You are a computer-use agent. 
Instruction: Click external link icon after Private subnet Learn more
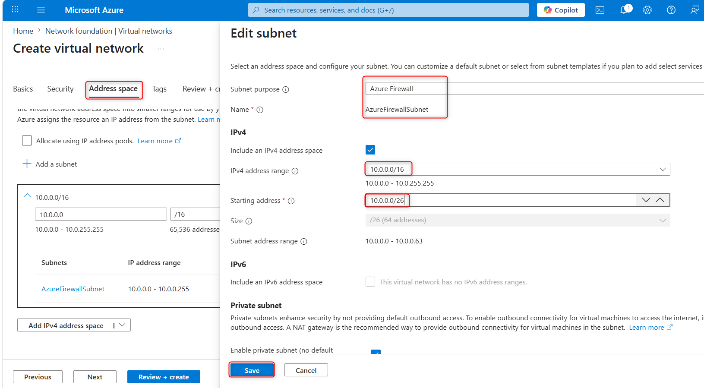669,327
